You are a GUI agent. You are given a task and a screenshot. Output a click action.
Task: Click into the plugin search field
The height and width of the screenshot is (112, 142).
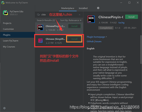point(59,15)
